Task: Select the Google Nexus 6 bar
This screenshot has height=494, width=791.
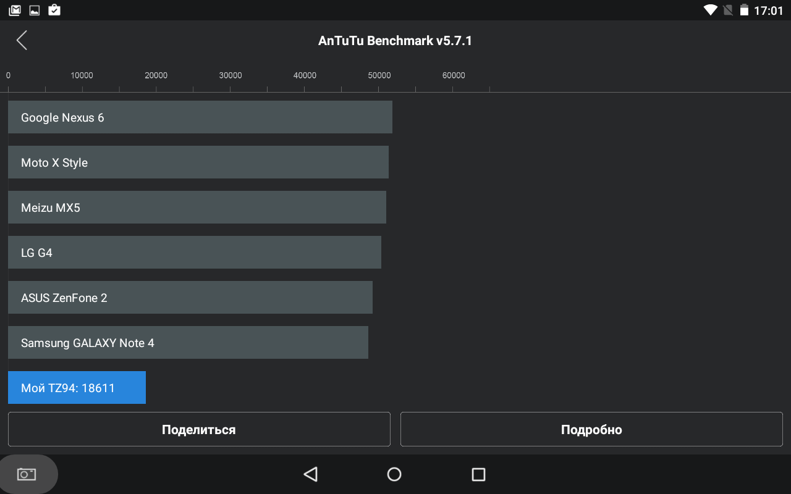Action: (x=200, y=117)
